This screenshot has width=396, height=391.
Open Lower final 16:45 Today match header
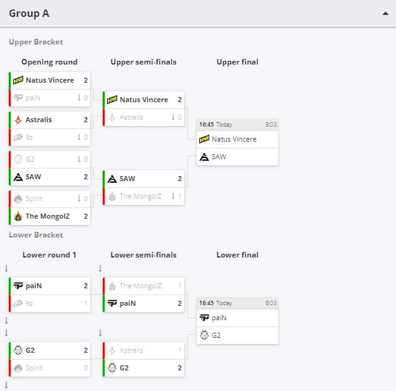pyautogui.click(x=237, y=303)
